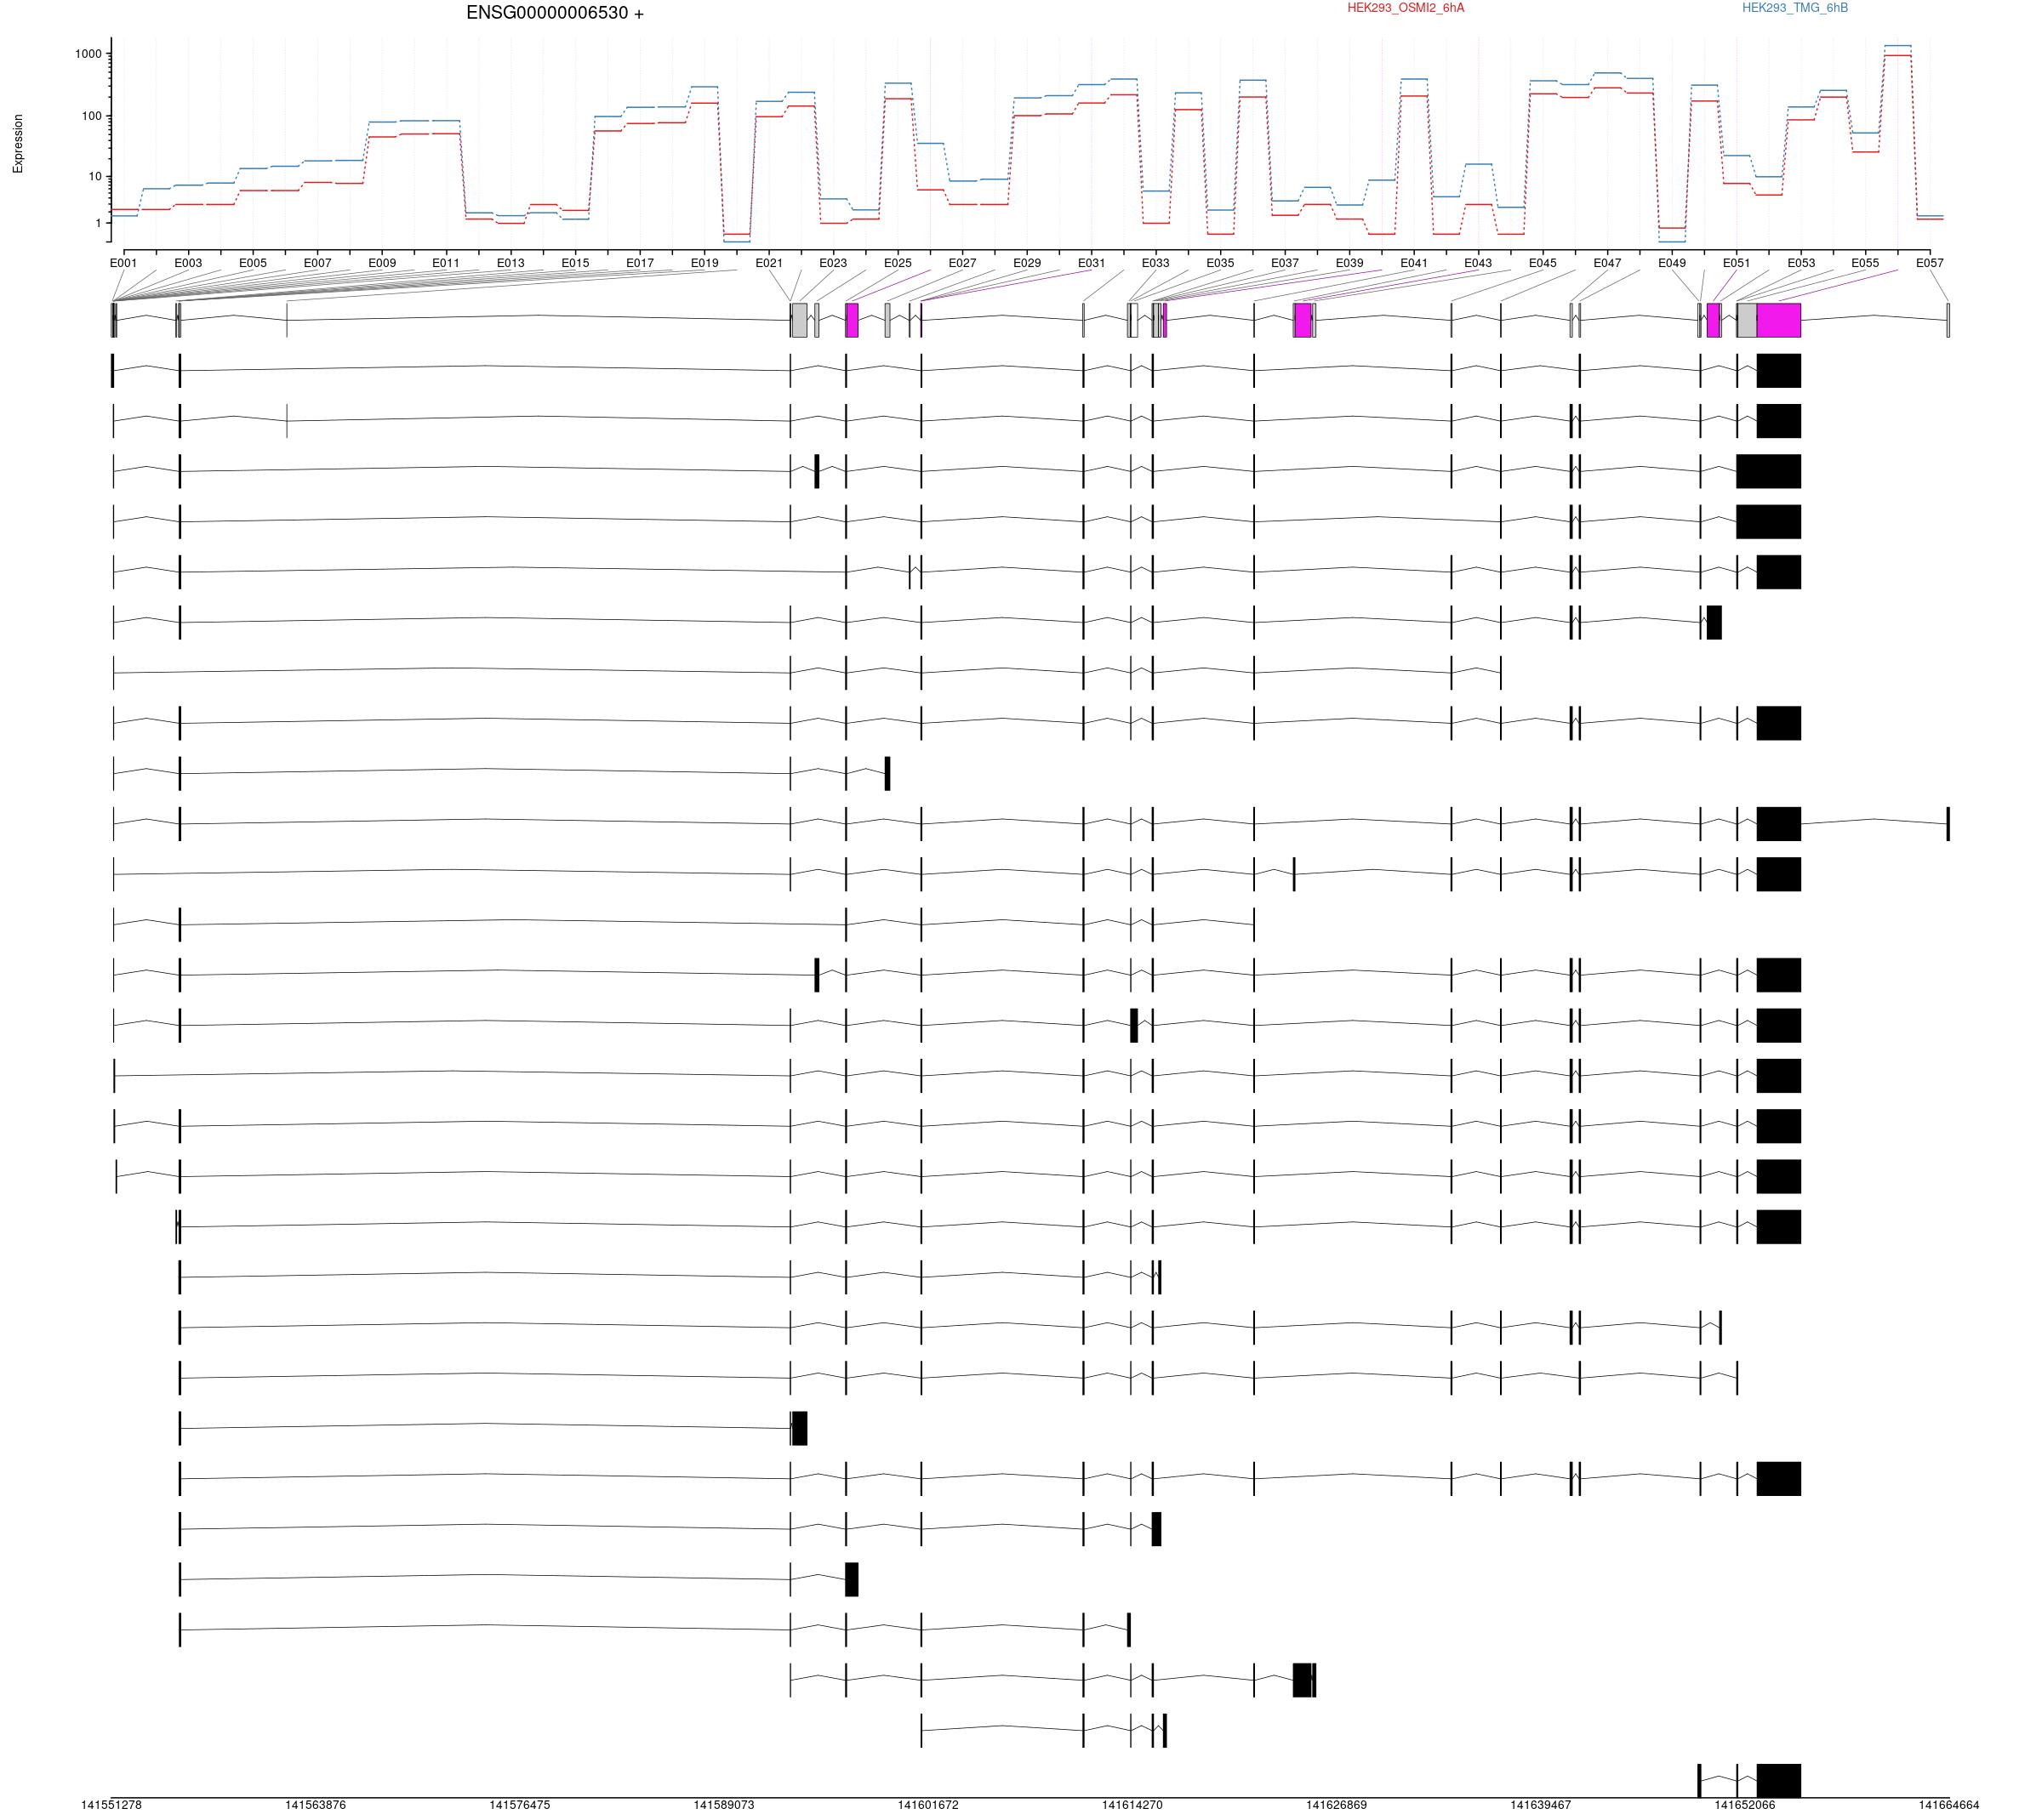
Task: Click exon bin label E037
Action: coord(1286,263)
